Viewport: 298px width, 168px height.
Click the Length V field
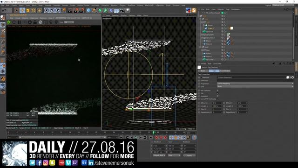click(x=242, y=106)
